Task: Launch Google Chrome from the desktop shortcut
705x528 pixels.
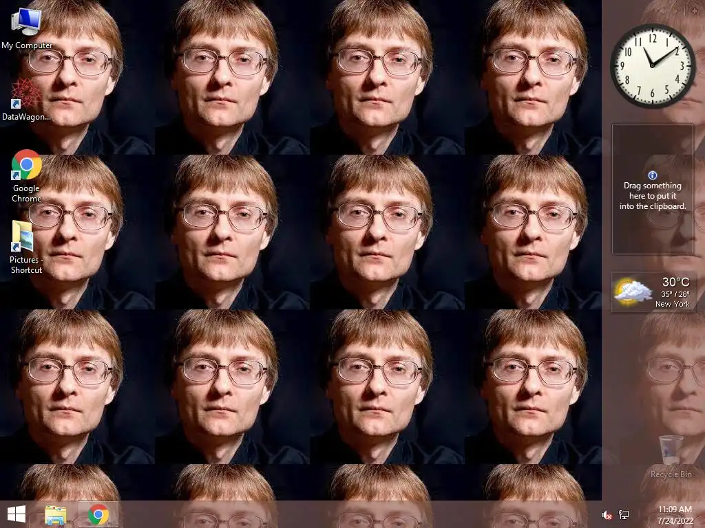Action: [x=27, y=175]
